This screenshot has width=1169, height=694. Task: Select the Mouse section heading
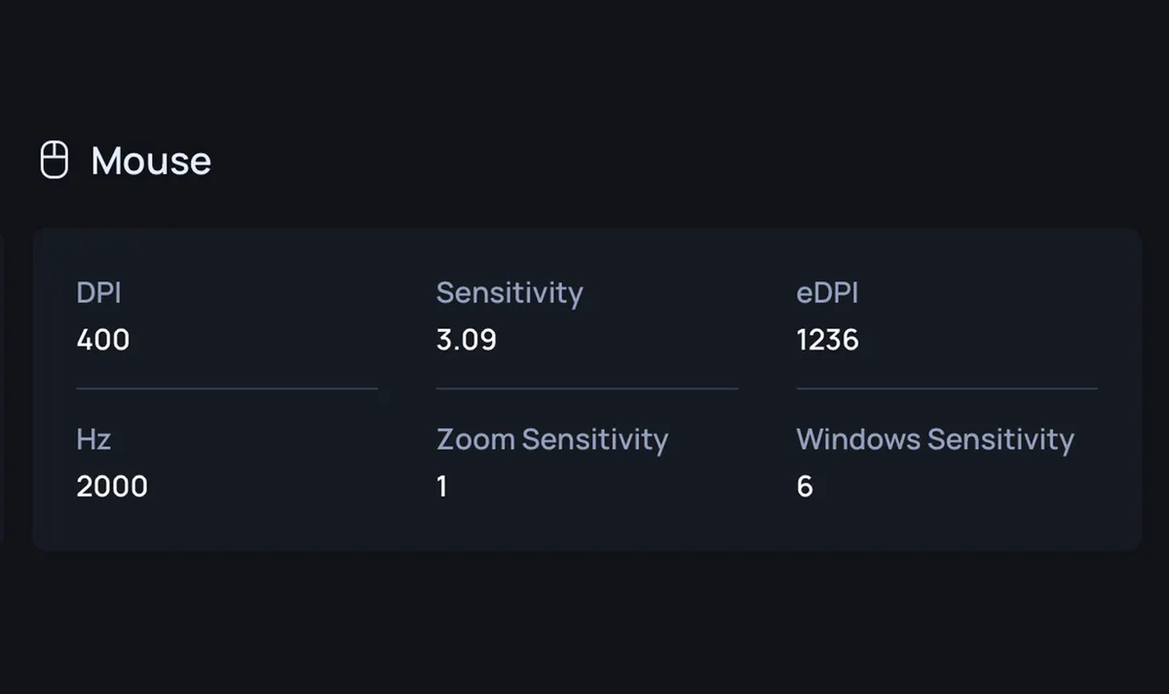pos(151,161)
